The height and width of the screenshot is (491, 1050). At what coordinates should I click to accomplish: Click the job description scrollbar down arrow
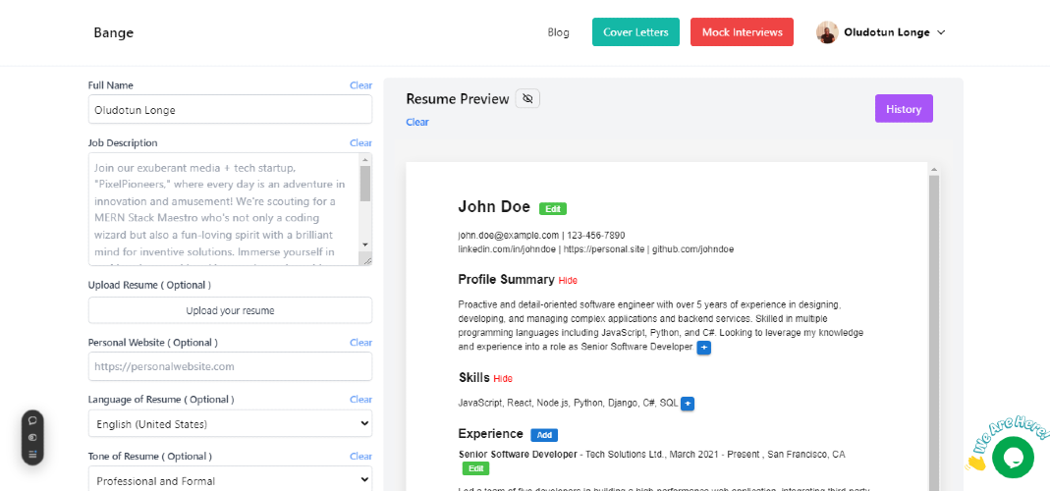[x=365, y=245]
